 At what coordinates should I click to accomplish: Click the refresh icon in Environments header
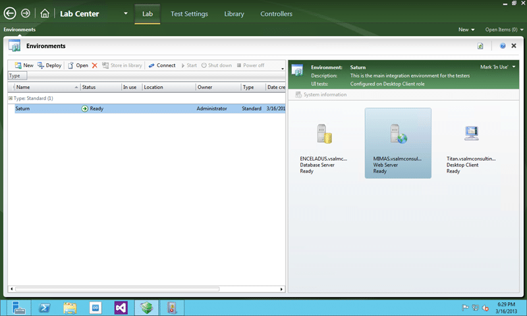pos(480,46)
